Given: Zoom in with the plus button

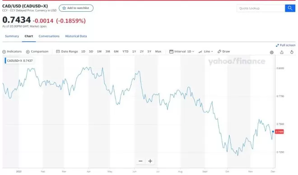Looking at the screenshot, I should pyautogui.click(x=150, y=161).
